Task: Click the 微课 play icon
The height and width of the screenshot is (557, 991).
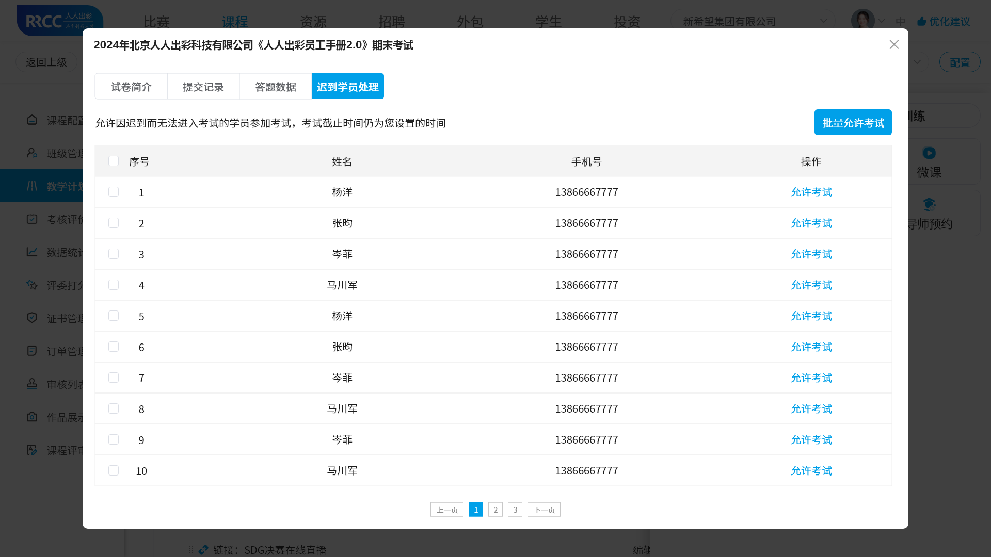Action: [929, 153]
